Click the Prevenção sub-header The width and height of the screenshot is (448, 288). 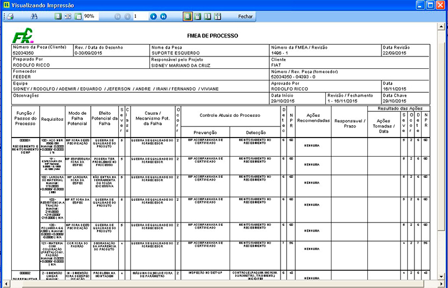click(x=205, y=133)
